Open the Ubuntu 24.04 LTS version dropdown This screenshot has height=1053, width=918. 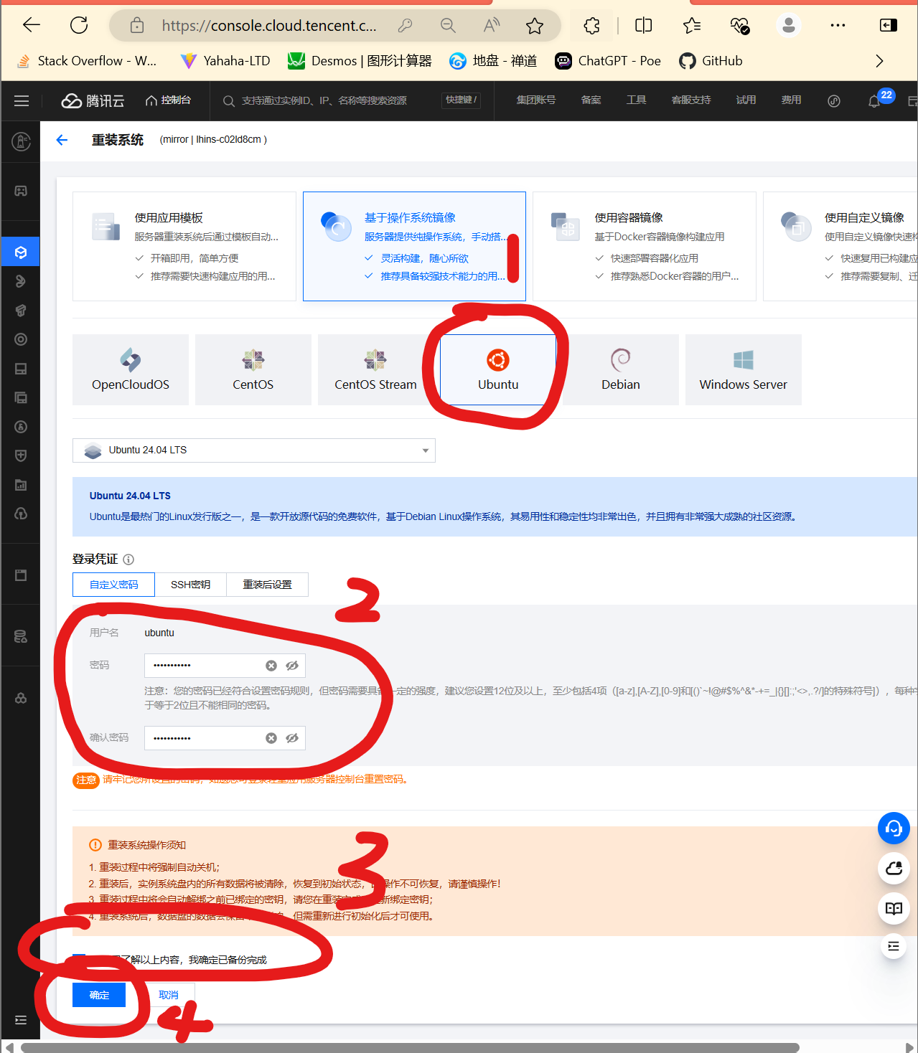pos(254,450)
